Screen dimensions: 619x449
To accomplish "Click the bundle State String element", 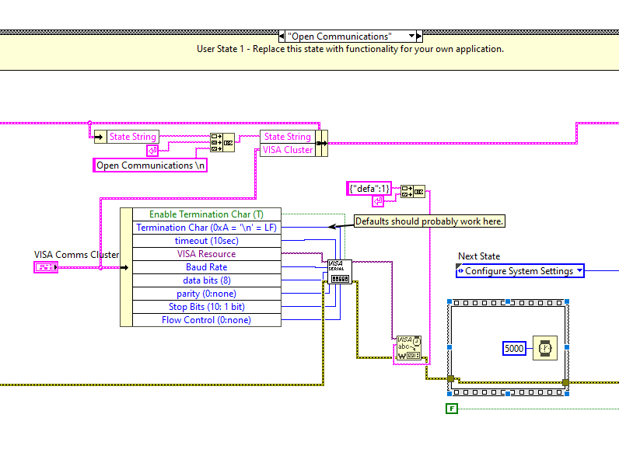I will 288,137.
